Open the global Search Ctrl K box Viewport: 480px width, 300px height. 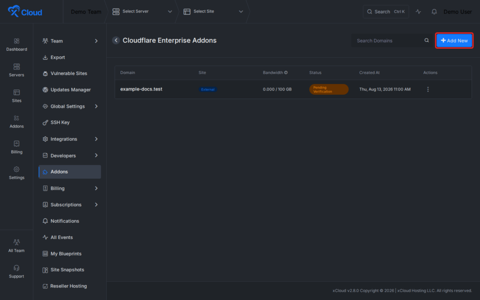pos(386,12)
